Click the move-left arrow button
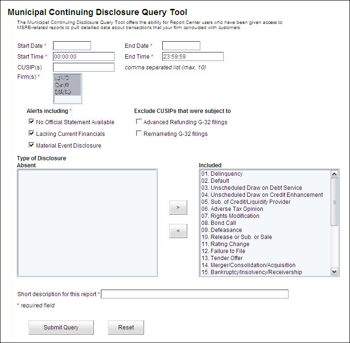Viewport: 350px width, 343px height. click(x=178, y=231)
